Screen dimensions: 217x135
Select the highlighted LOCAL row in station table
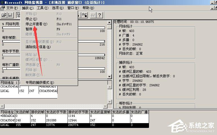[74, 125]
